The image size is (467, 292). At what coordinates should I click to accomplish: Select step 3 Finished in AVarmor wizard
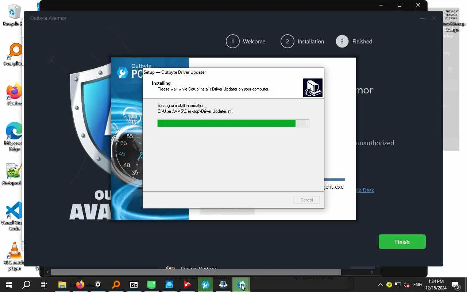click(354, 41)
